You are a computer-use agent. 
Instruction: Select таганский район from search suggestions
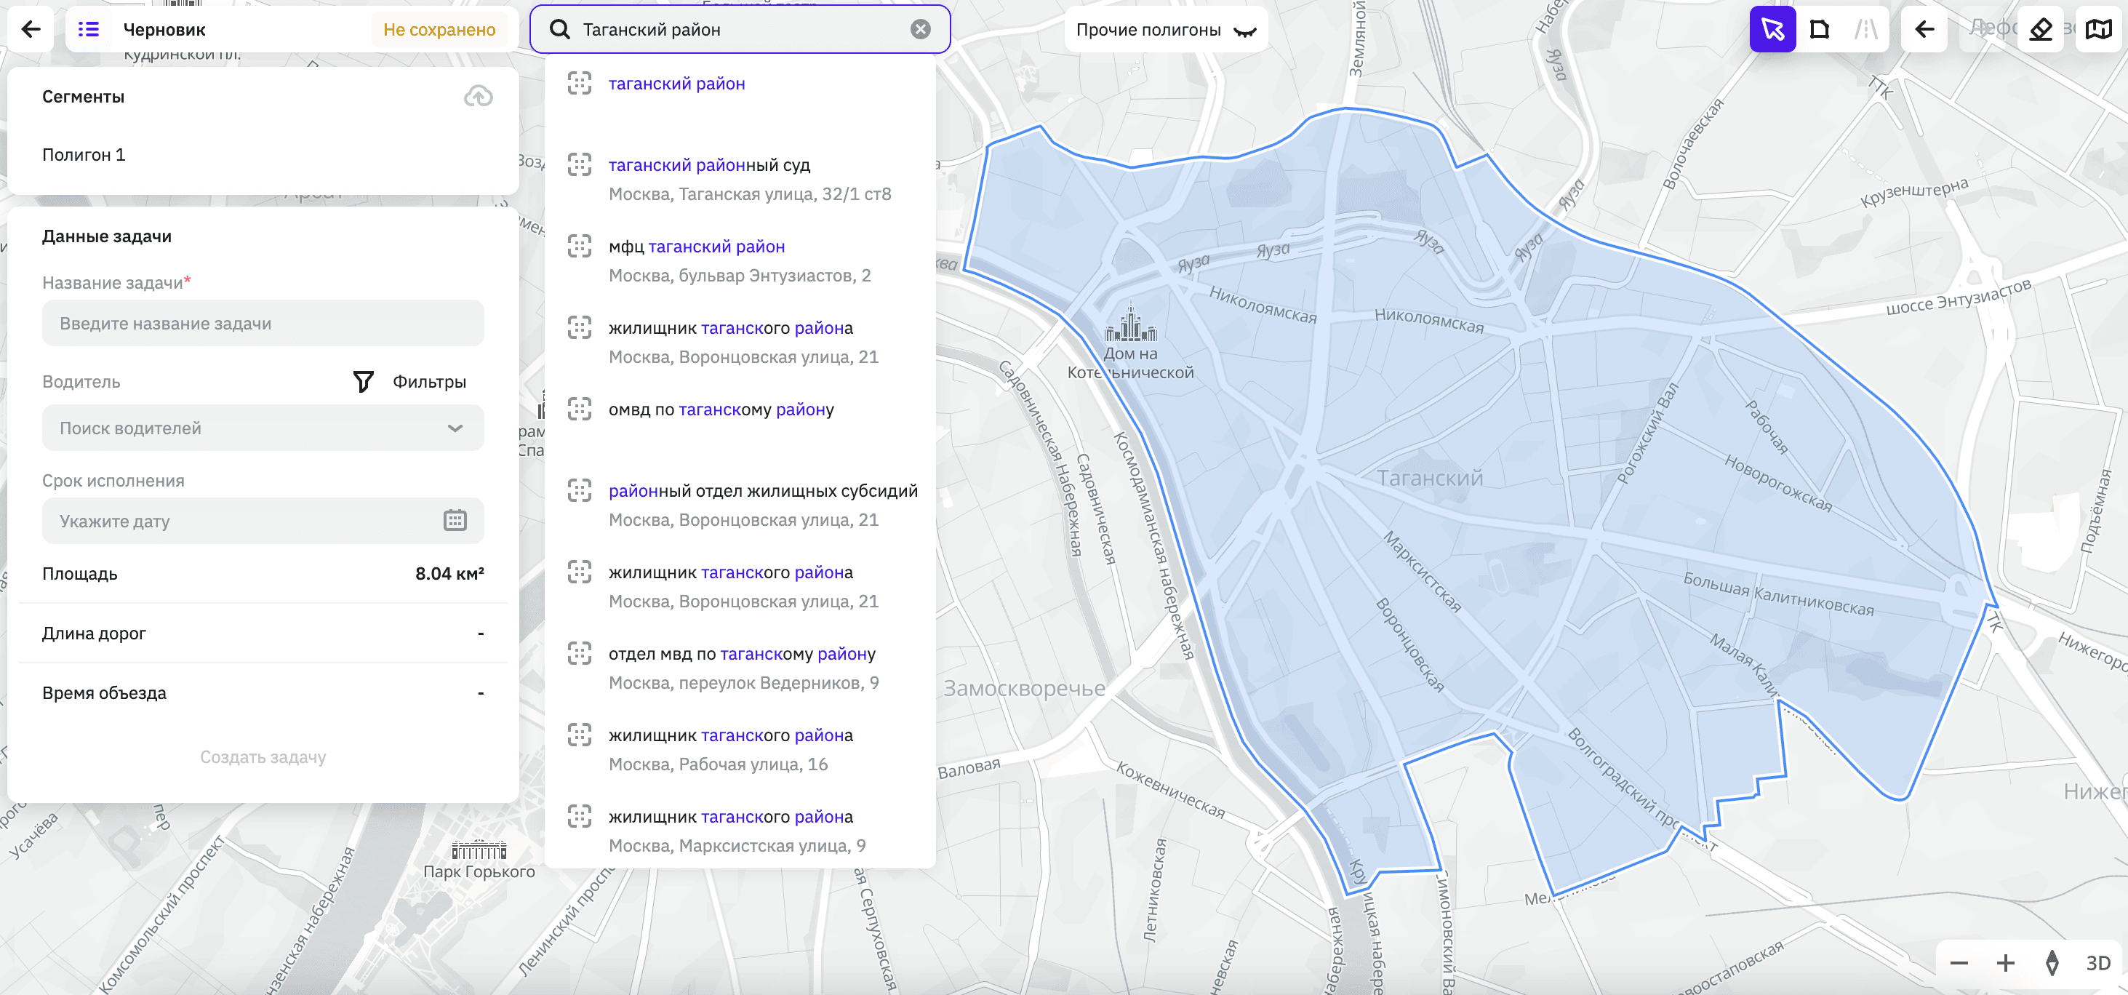point(676,83)
